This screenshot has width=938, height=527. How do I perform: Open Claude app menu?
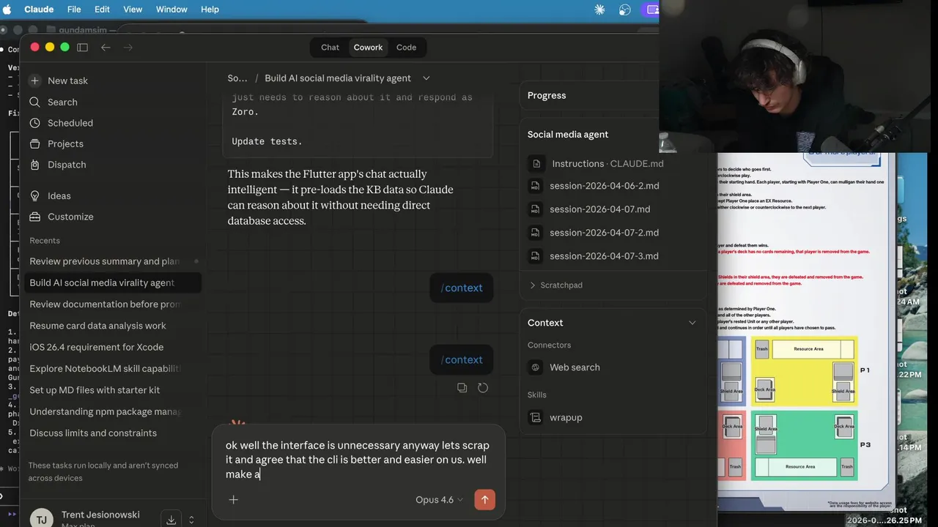click(39, 10)
